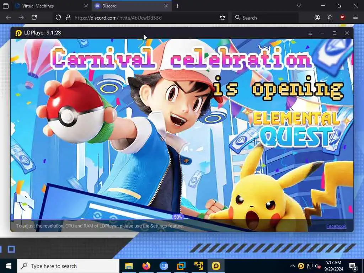Open Firefox from the taskbar
This screenshot has height=273, width=364.
point(146,266)
